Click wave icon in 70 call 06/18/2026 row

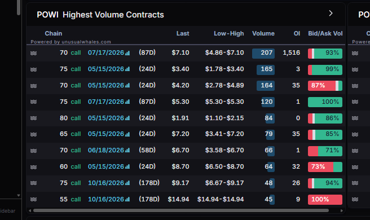click(x=33, y=151)
